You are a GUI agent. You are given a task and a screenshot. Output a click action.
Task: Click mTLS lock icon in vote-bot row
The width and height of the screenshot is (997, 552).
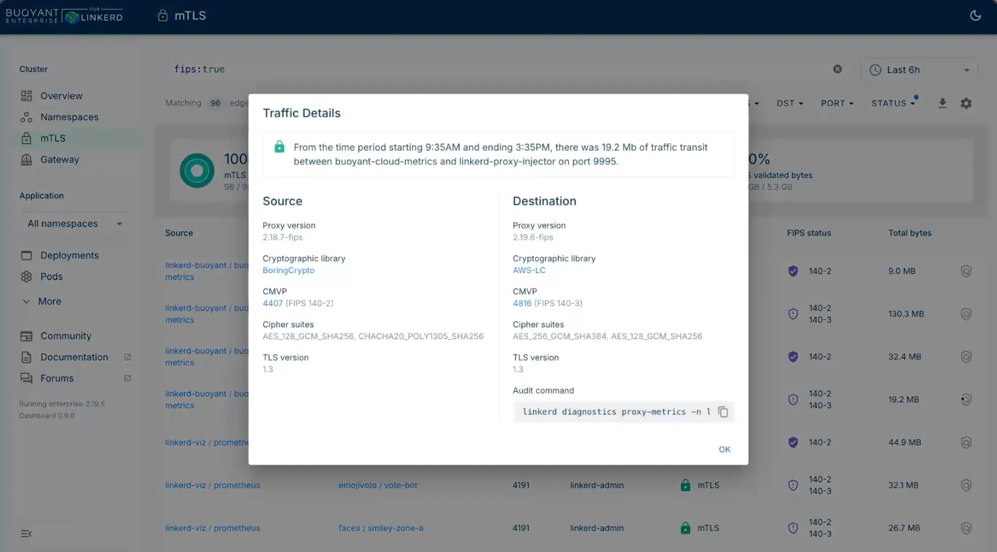click(685, 485)
